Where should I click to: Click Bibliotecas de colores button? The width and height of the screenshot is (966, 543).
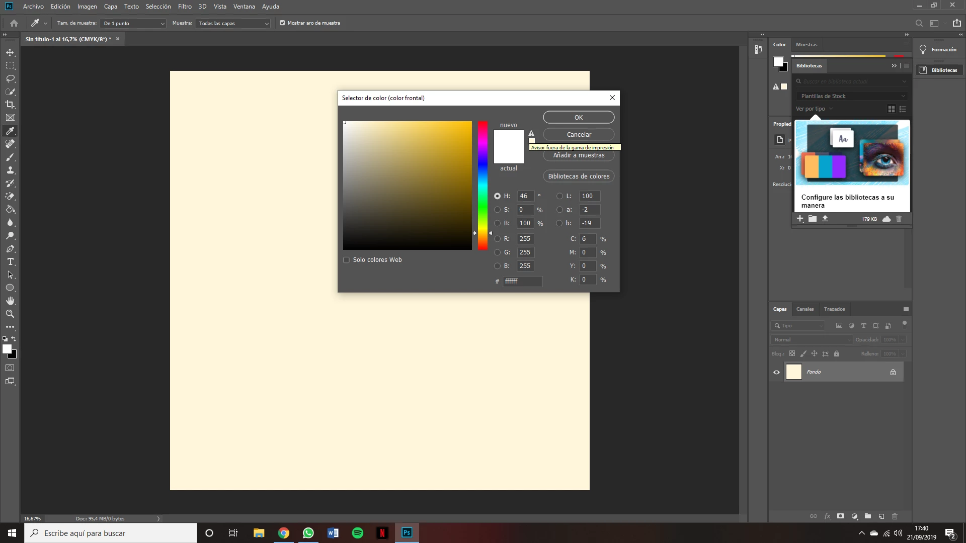(x=579, y=176)
